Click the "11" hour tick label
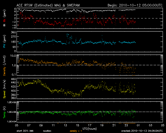Screen dimensions: 166x133 coord(53,125)
